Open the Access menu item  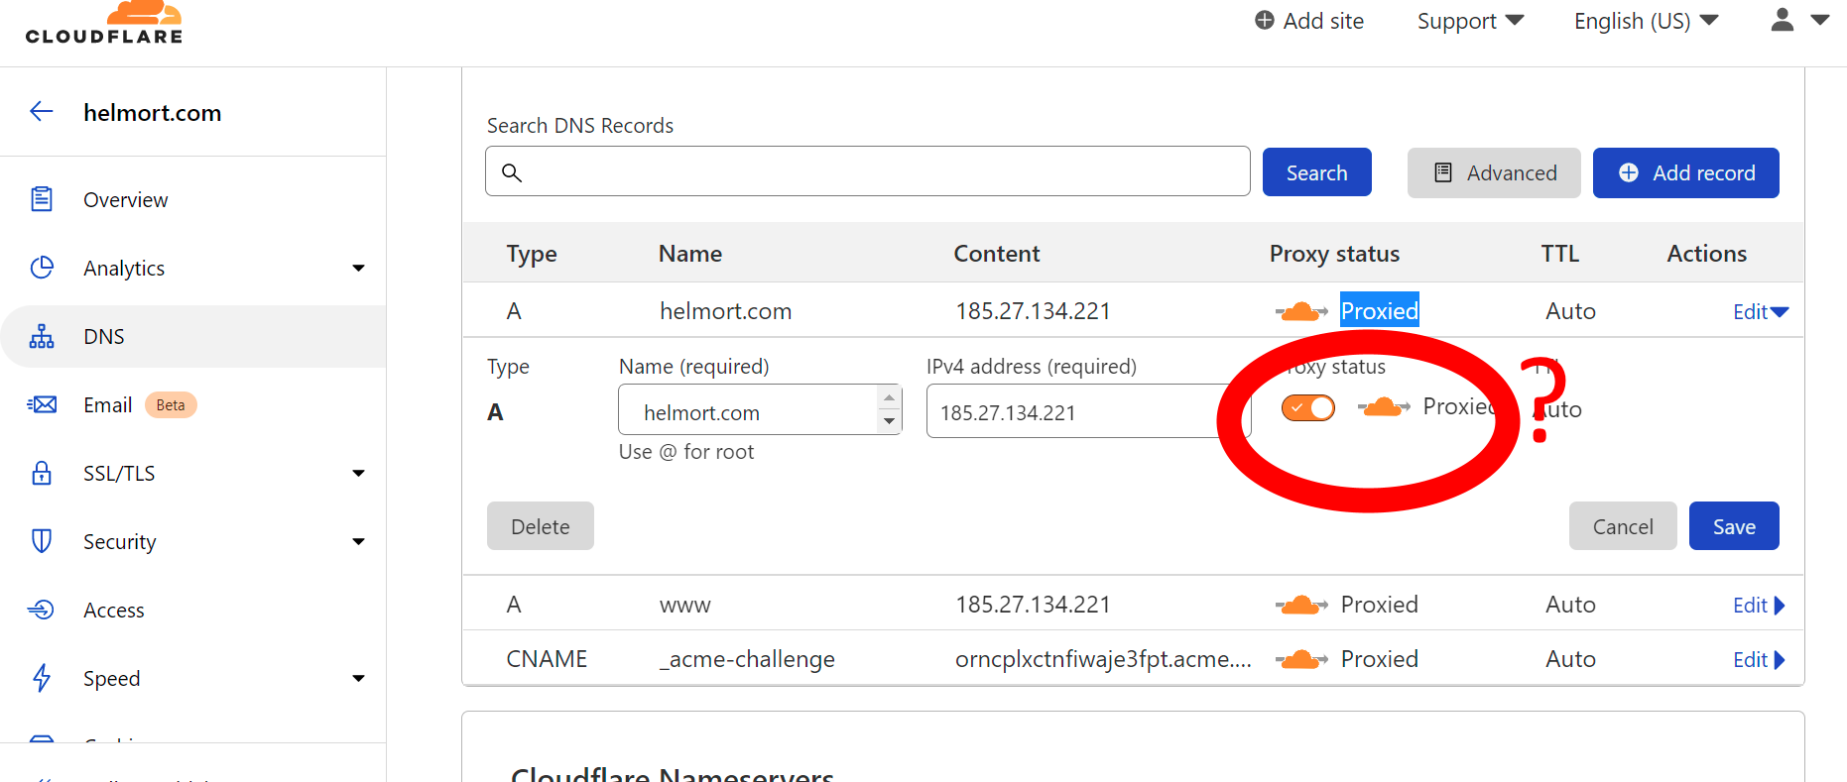(113, 610)
